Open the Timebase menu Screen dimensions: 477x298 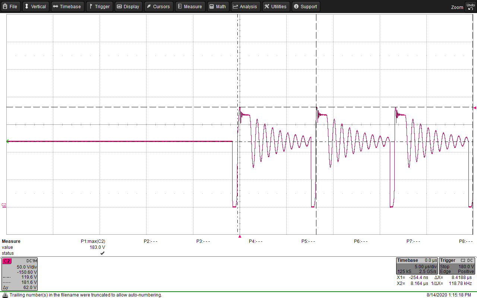pos(67,6)
